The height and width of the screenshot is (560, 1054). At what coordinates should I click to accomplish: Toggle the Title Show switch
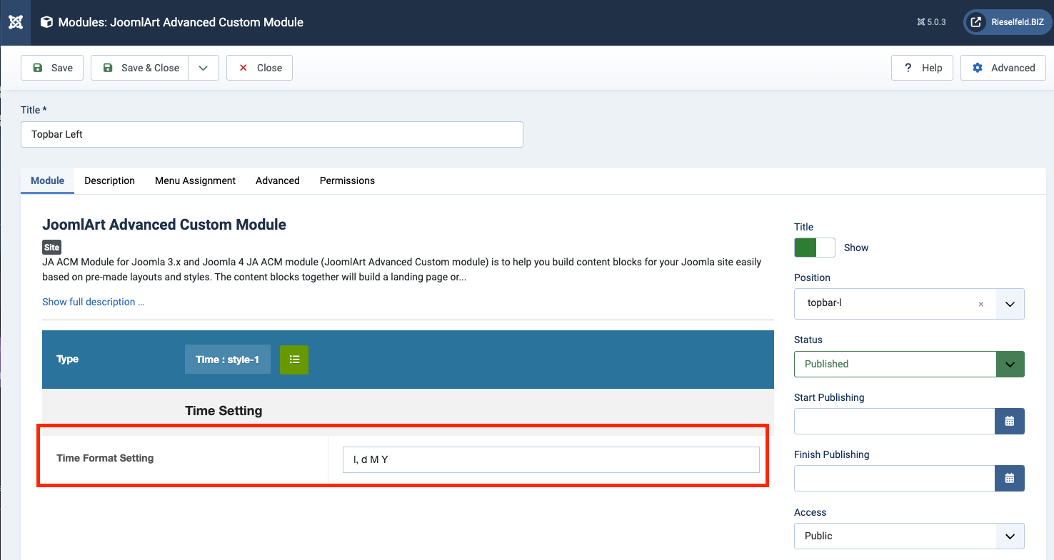coord(814,248)
